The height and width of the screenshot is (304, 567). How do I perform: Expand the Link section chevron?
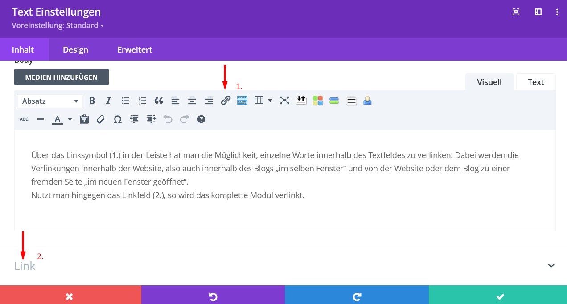coord(551,266)
